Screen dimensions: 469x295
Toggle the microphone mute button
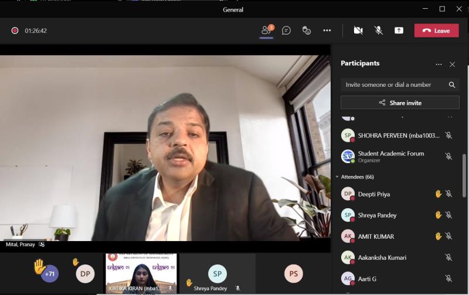pos(379,30)
